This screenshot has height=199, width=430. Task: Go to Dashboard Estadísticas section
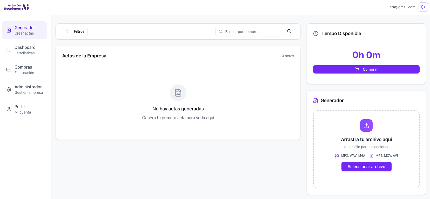(x=25, y=50)
